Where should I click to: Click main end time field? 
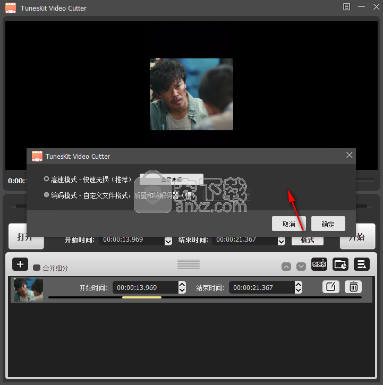[245, 241]
